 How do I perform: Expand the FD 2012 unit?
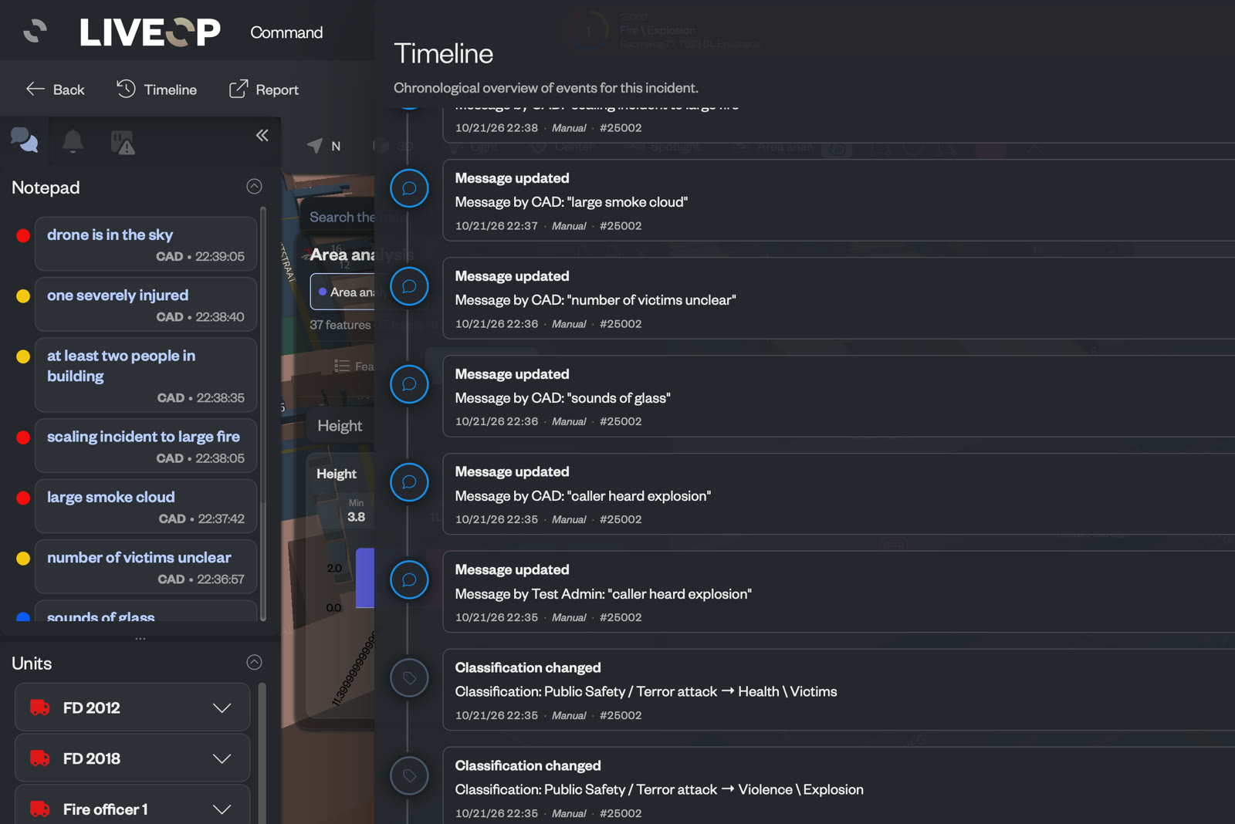[x=222, y=708]
